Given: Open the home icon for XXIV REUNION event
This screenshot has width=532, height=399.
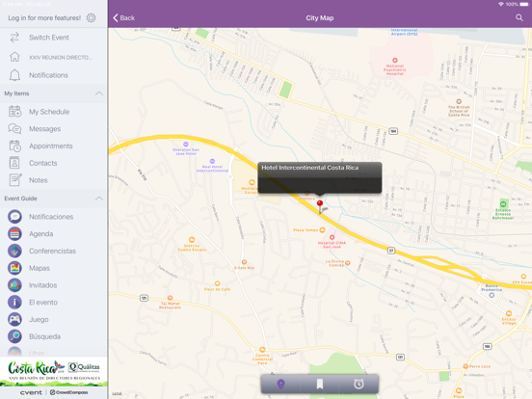Looking at the screenshot, I should point(14,57).
